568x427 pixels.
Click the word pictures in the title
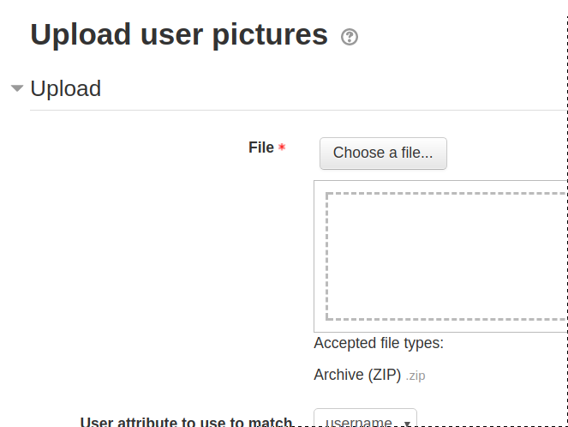click(270, 35)
